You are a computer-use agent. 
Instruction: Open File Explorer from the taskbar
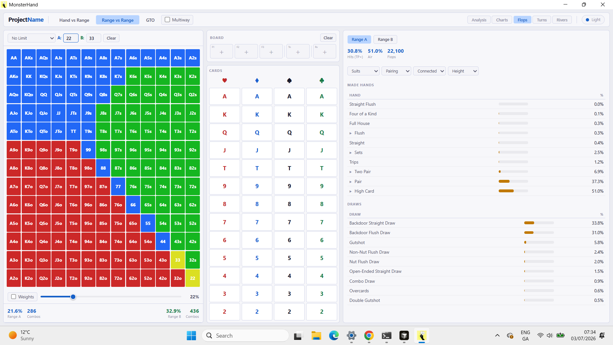(316, 336)
